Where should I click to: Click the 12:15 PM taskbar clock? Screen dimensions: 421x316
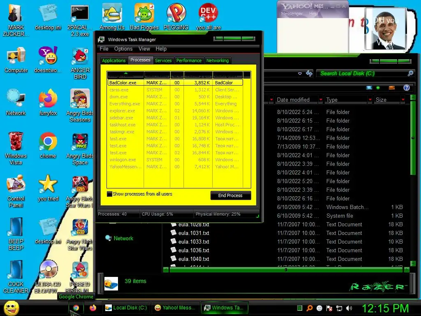pos(385,308)
